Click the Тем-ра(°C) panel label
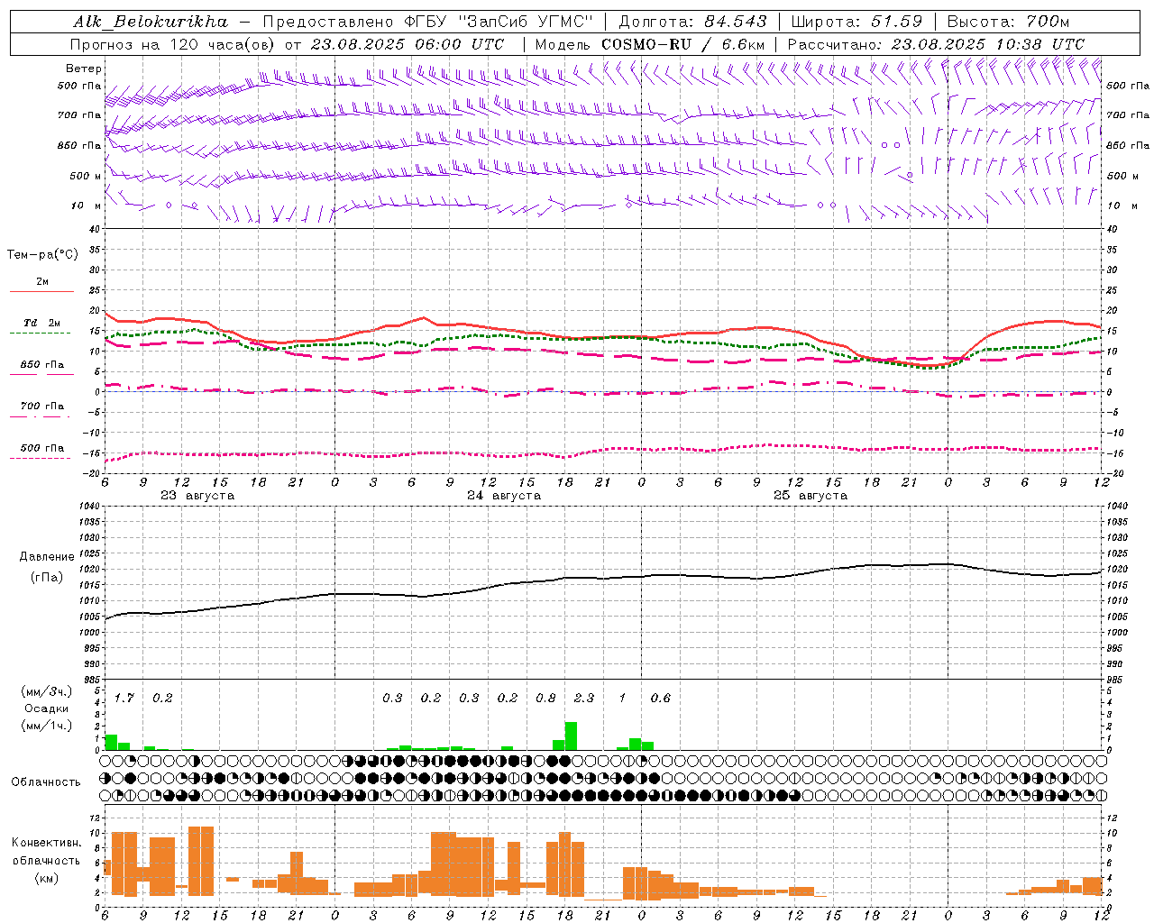The height and width of the screenshot is (923, 1154). pyautogui.click(x=42, y=255)
